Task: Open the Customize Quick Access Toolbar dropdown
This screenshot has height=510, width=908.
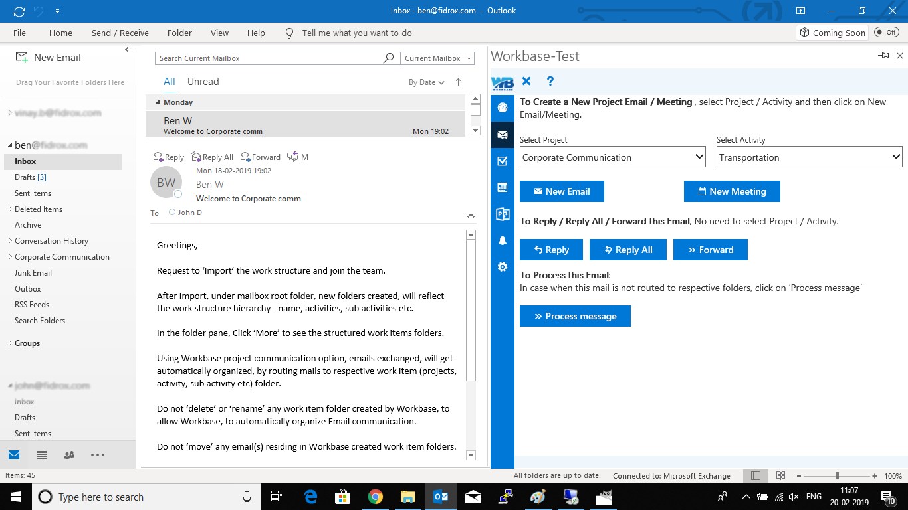Action: pos(58,12)
